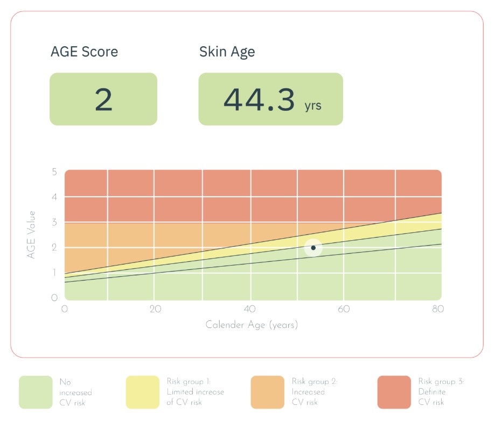Screen dimensions: 495x422
Task: Click the green No increased CV risk swatch
Action: 36,392
